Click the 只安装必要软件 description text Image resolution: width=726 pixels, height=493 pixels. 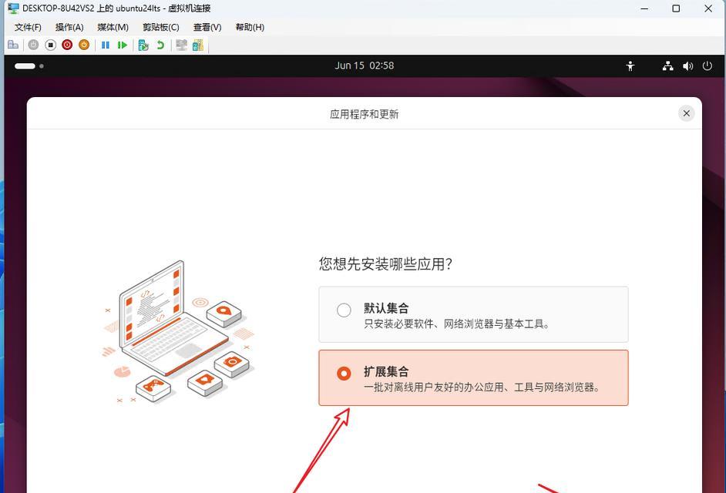click(458, 324)
